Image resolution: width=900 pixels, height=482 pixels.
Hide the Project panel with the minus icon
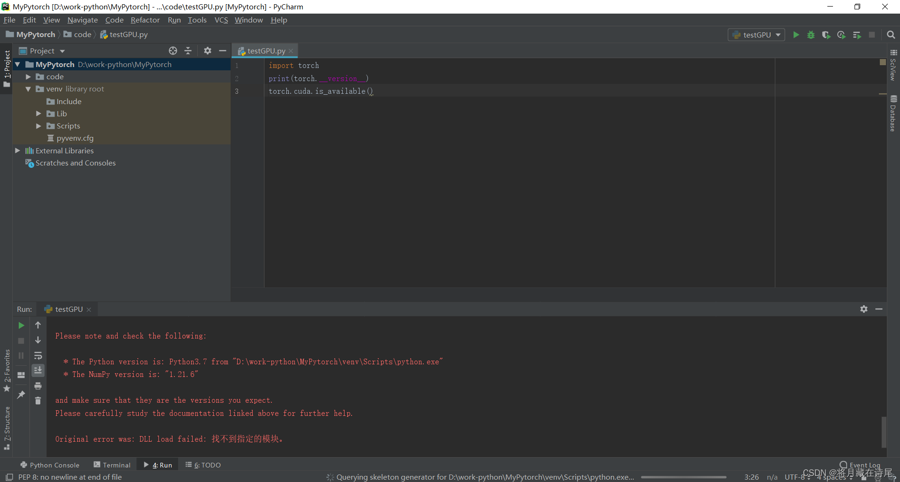[x=223, y=51]
